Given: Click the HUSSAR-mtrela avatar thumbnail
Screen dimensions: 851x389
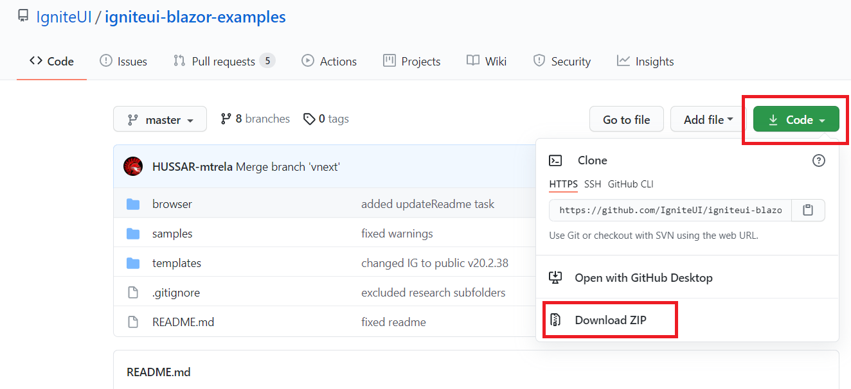Looking at the screenshot, I should pyautogui.click(x=132, y=166).
